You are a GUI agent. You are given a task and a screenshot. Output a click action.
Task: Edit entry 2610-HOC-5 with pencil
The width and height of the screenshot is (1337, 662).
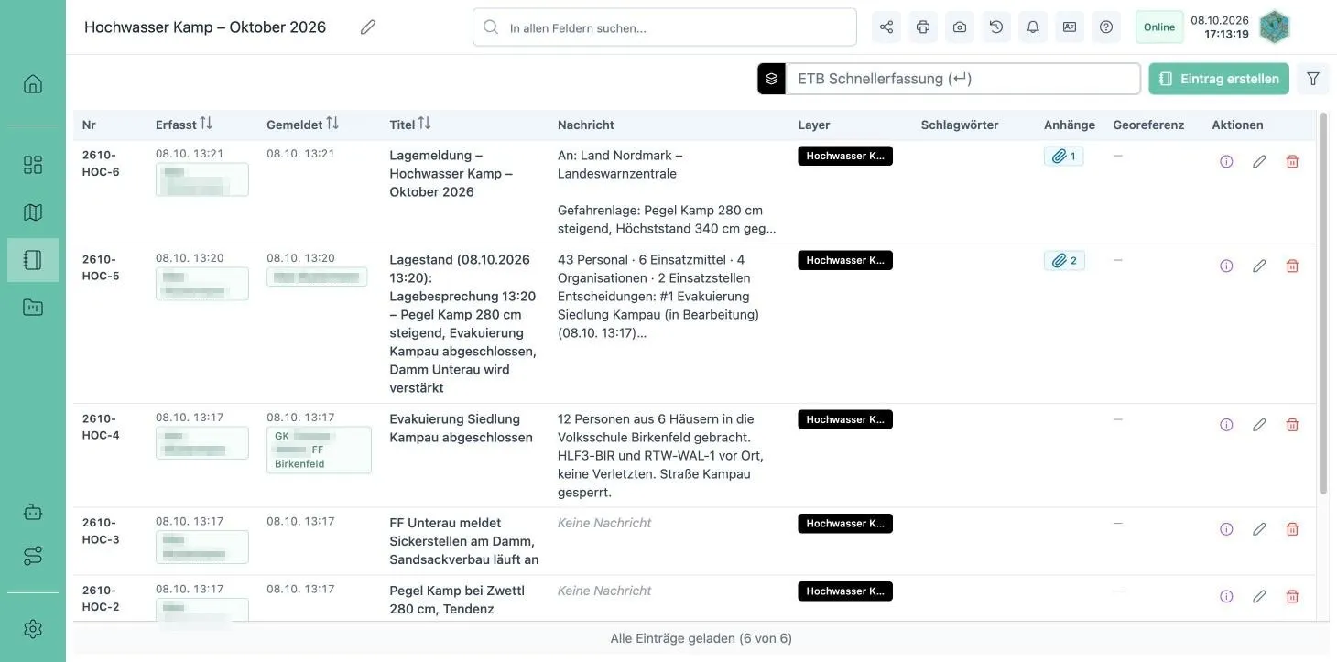click(x=1259, y=266)
